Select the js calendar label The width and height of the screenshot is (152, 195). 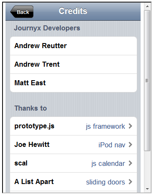tap(108, 163)
